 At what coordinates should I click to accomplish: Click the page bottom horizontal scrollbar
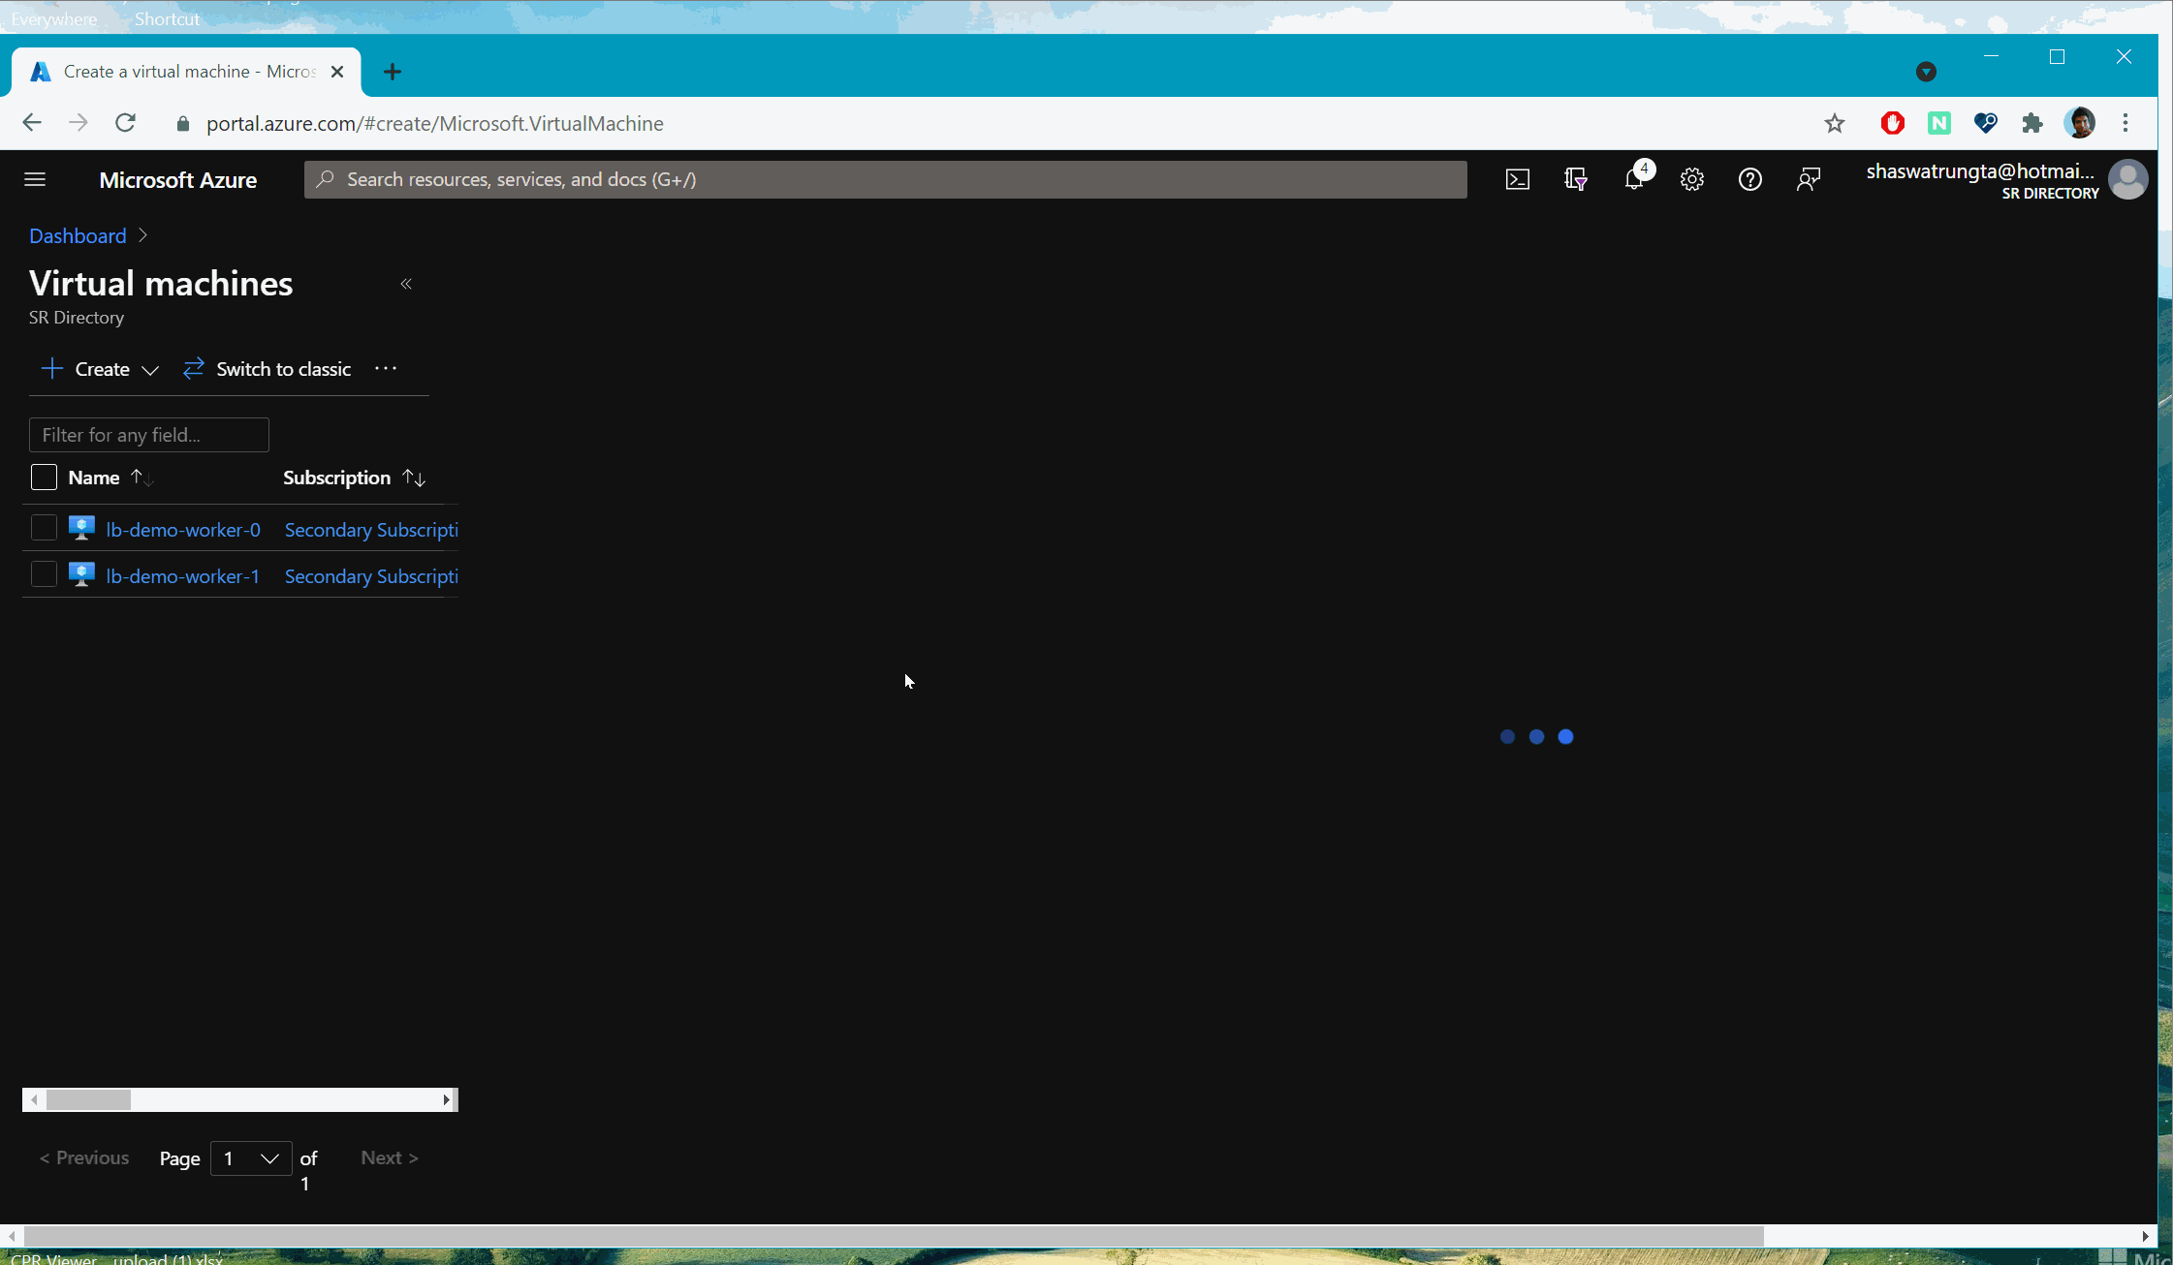894,1236
